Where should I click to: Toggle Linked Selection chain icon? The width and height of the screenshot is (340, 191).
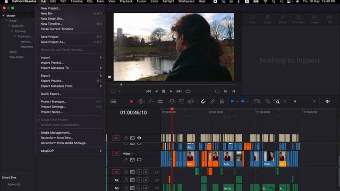pos(212,101)
